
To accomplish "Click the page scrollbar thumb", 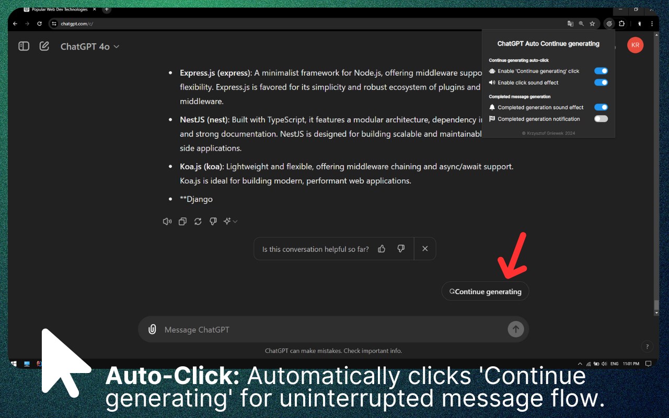I will (x=656, y=305).
